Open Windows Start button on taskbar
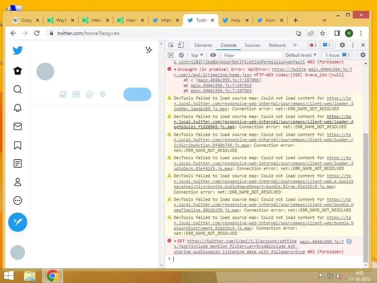 coord(9,276)
